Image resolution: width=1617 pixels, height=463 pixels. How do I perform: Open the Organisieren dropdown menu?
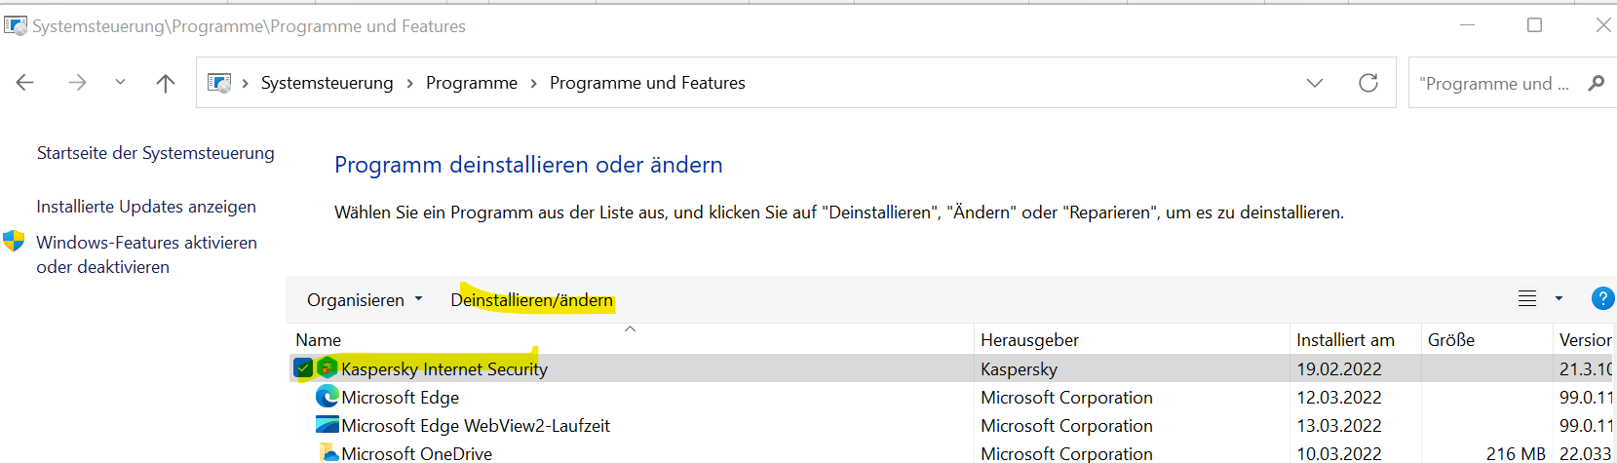365,300
